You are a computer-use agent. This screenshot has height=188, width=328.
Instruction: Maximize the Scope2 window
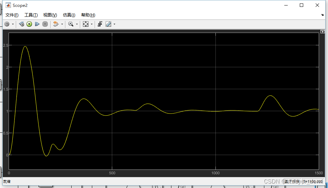pos(301,5)
